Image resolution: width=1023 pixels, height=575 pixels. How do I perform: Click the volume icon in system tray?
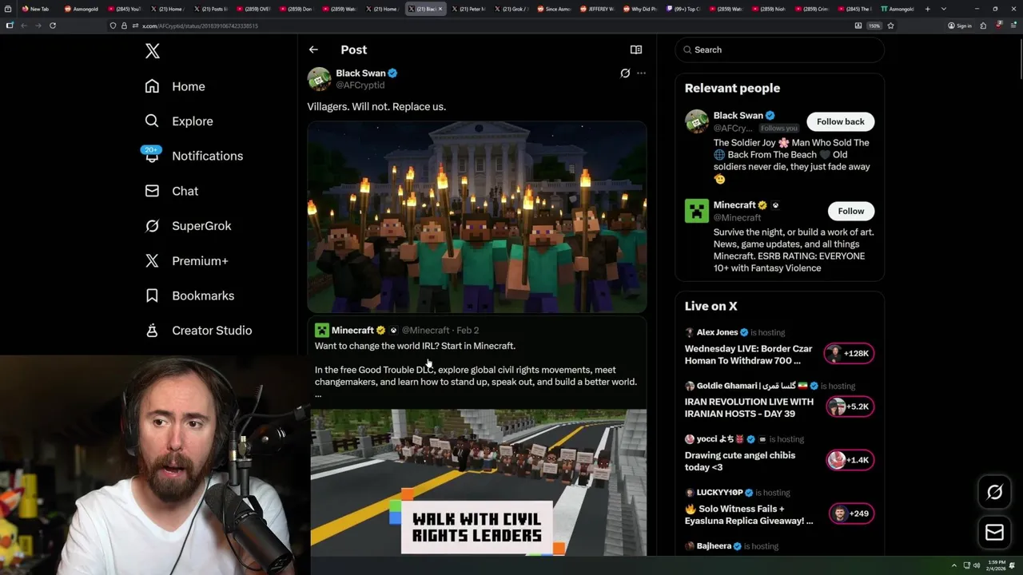click(x=977, y=565)
